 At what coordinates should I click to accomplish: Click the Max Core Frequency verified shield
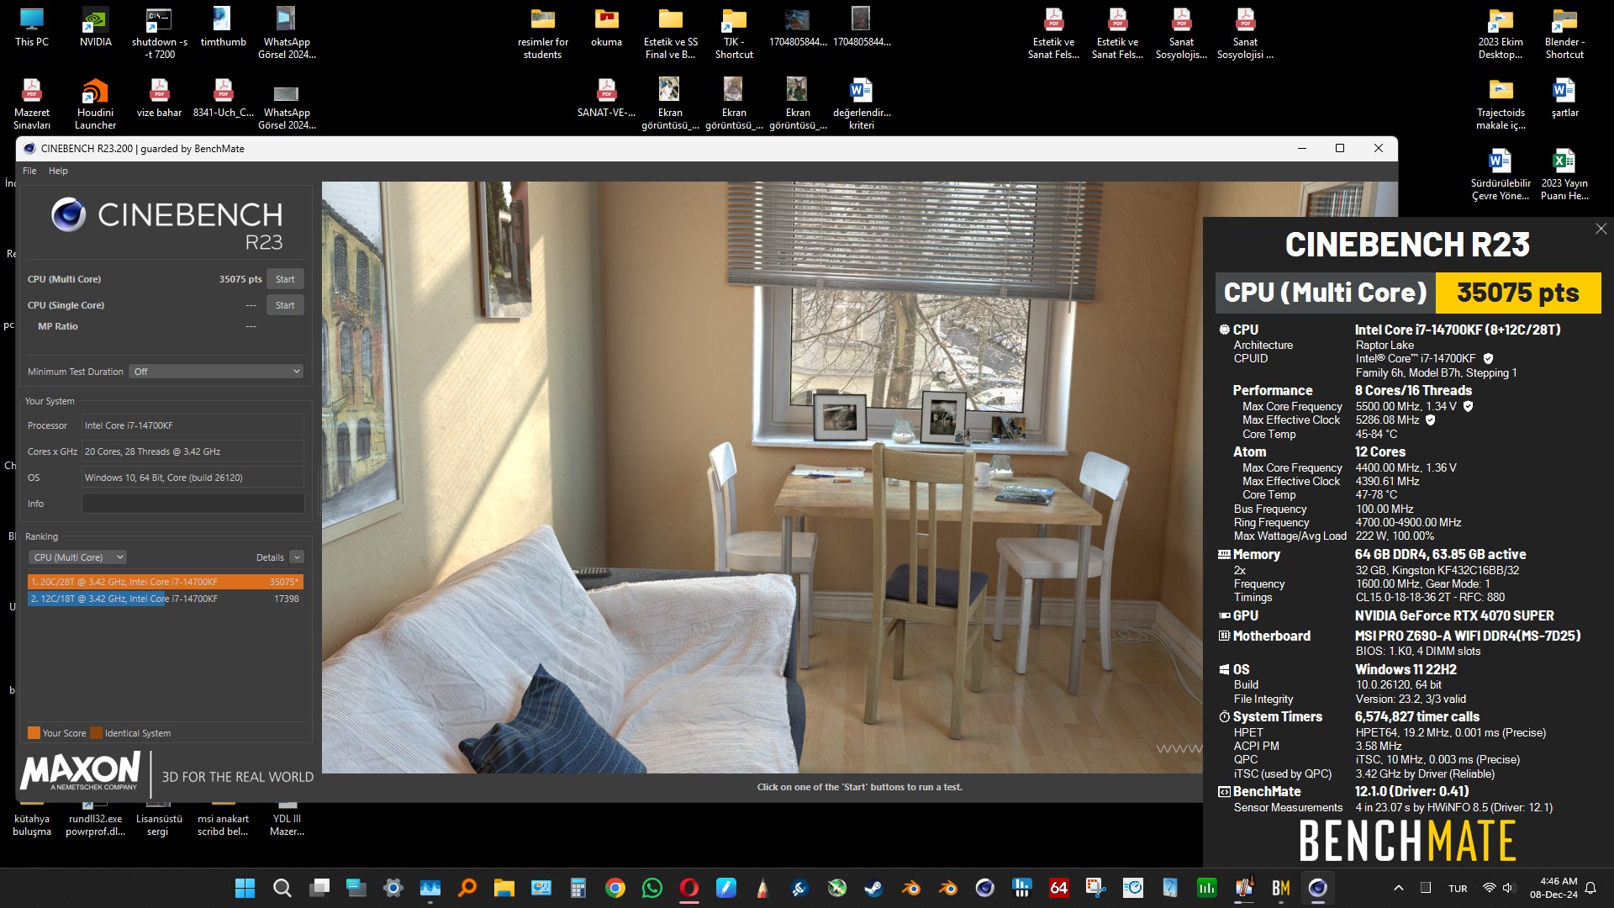point(1468,406)
